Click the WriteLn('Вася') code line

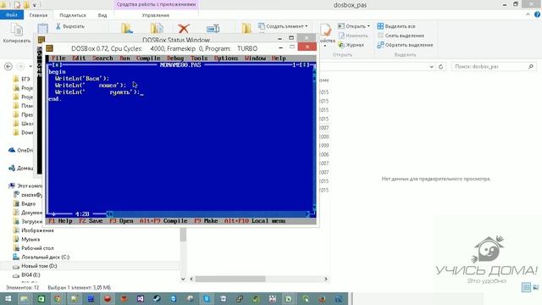tap(82, 79)
